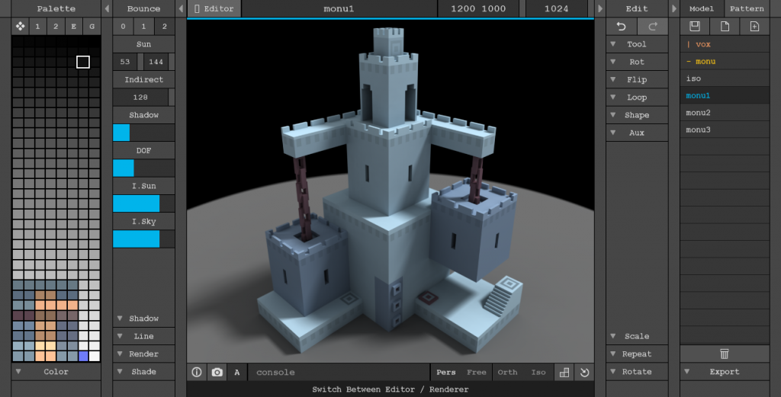Adjust the I.Sun intensity slider
This screenshot has width=781, height=397.
click(x=143, y=203)
